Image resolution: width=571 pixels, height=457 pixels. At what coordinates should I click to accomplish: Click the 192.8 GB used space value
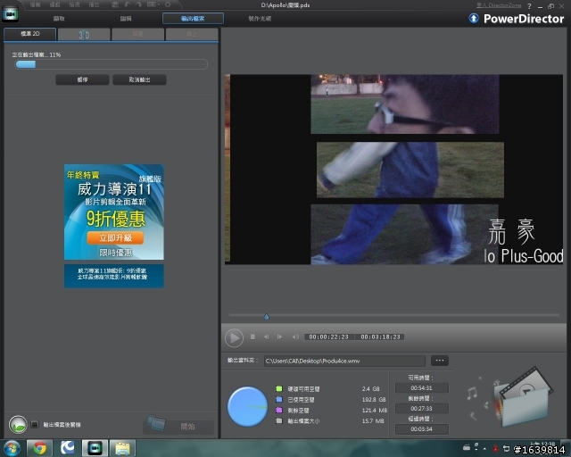click(x=374, y=399)
